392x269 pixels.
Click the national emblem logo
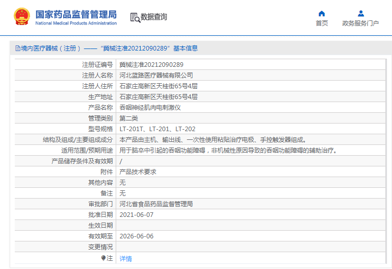pos(22,16)
